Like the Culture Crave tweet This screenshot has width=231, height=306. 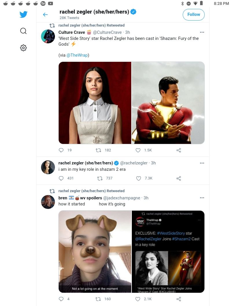[x=138, y=150]
